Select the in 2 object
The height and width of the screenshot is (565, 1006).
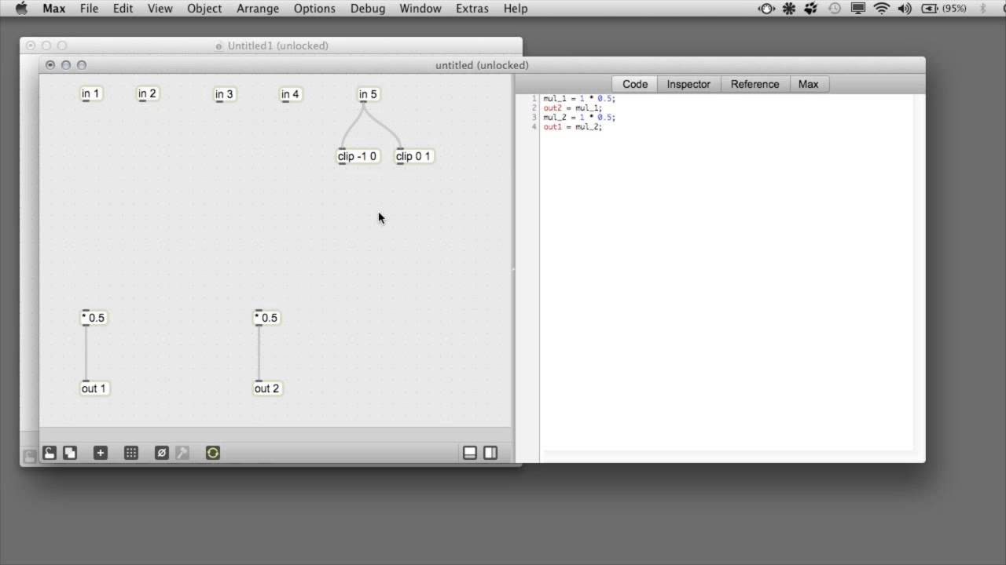148,94
